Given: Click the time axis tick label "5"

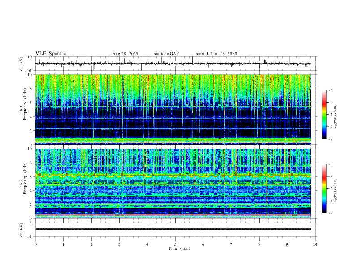Looking at the screenshot, I should pos(175,244).
